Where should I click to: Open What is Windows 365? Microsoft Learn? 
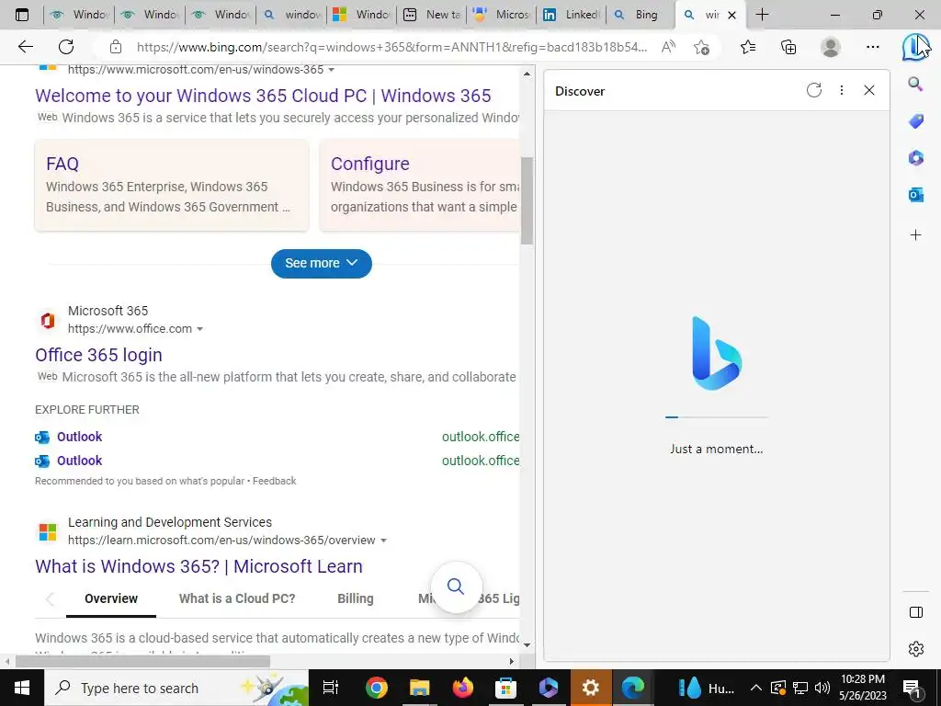tap(198, 566)
